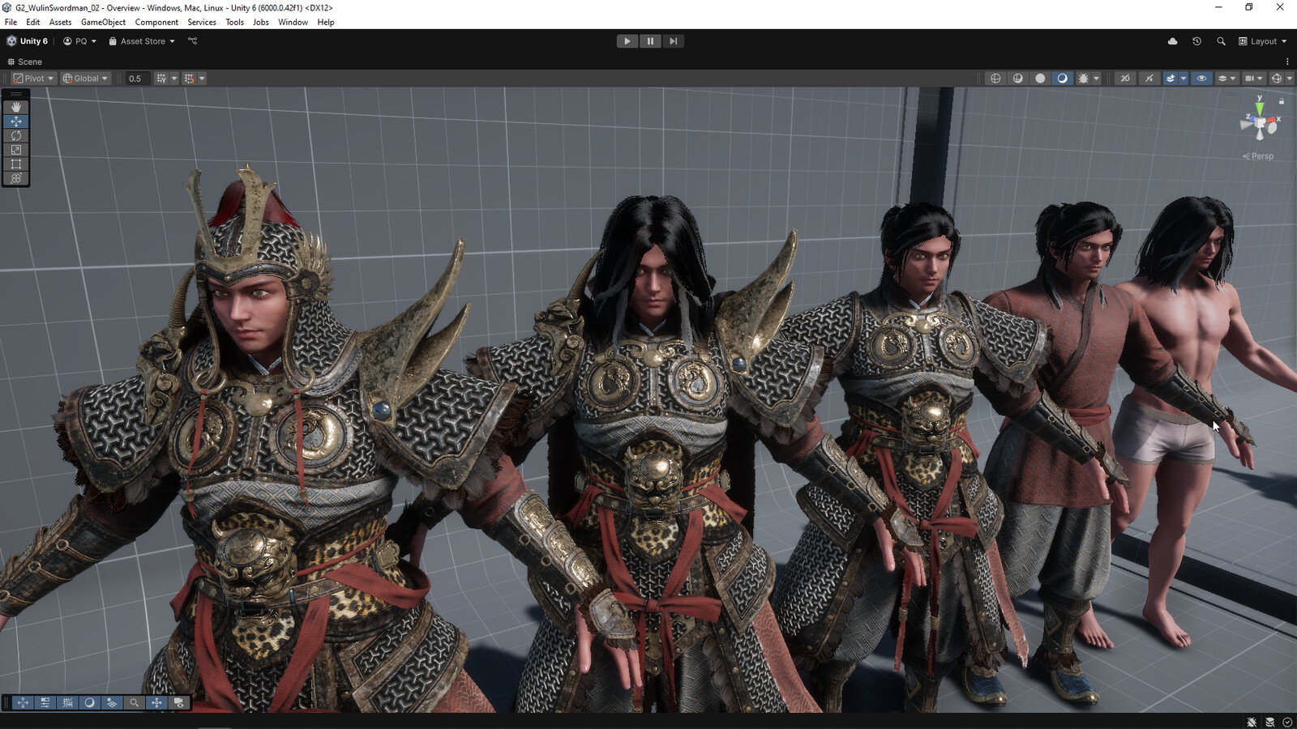Expand snap increment options arrow

click(x=202, y=79)
